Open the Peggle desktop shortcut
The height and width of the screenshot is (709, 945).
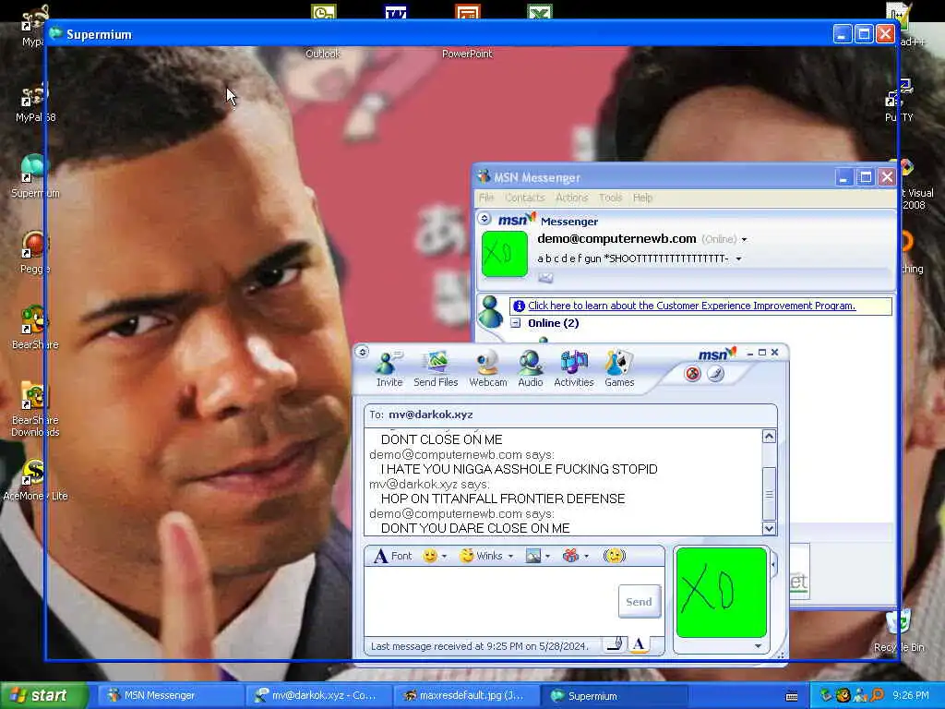35,253
